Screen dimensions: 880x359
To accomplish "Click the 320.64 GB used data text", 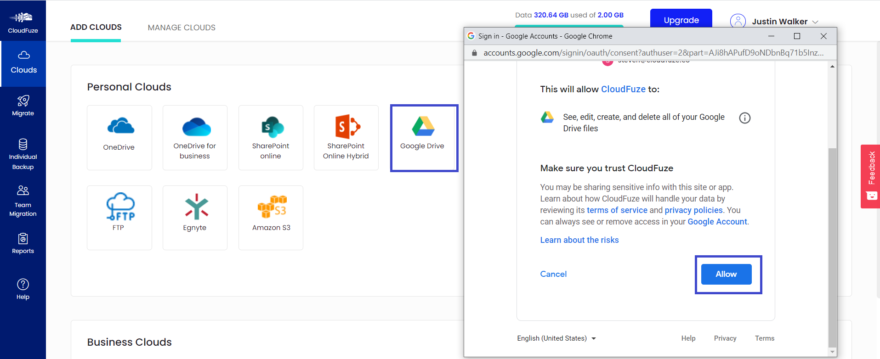I will [x=551, y=15].
